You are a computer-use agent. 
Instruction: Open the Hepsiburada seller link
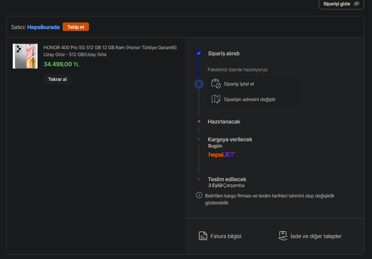(43, 27)
